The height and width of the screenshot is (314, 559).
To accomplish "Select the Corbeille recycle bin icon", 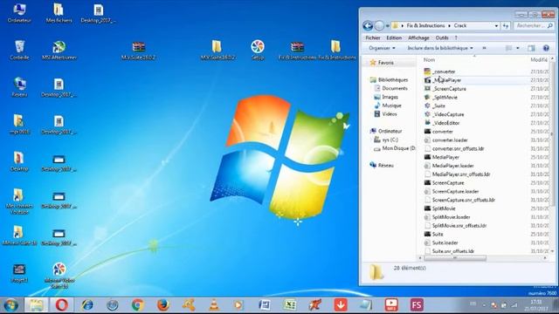I will tap(19, 50).
